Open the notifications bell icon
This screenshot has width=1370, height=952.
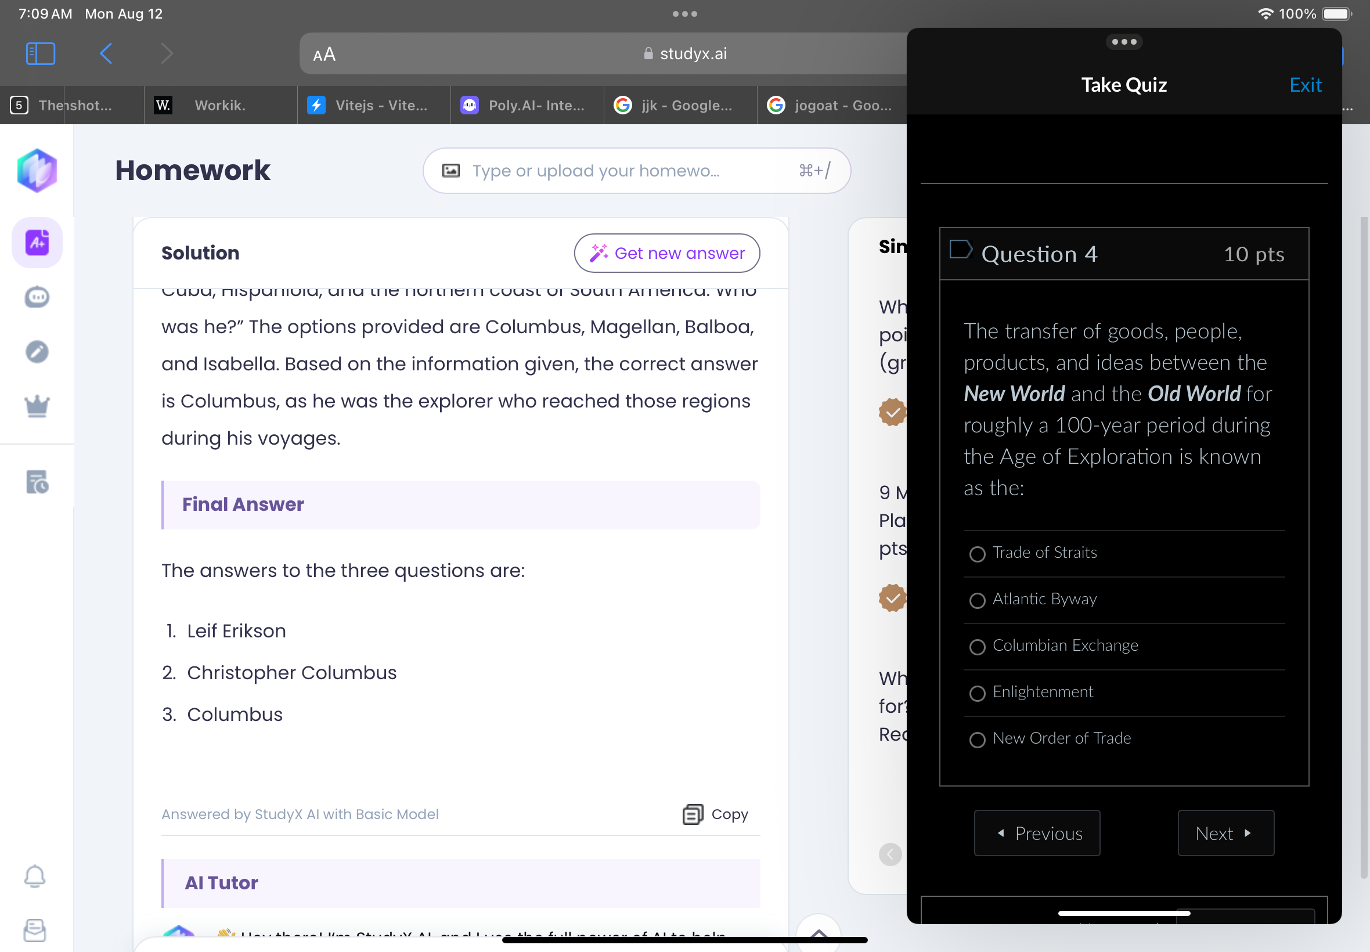35,876
